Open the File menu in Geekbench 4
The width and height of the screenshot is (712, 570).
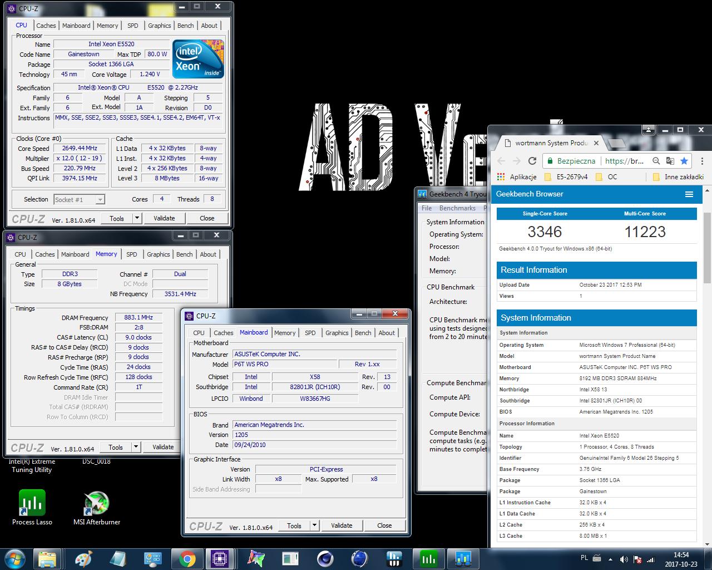pyautogui.click(x=427, y=208)
